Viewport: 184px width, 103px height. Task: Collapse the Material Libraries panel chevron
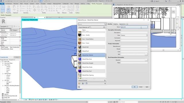click(x=105, y=80)
